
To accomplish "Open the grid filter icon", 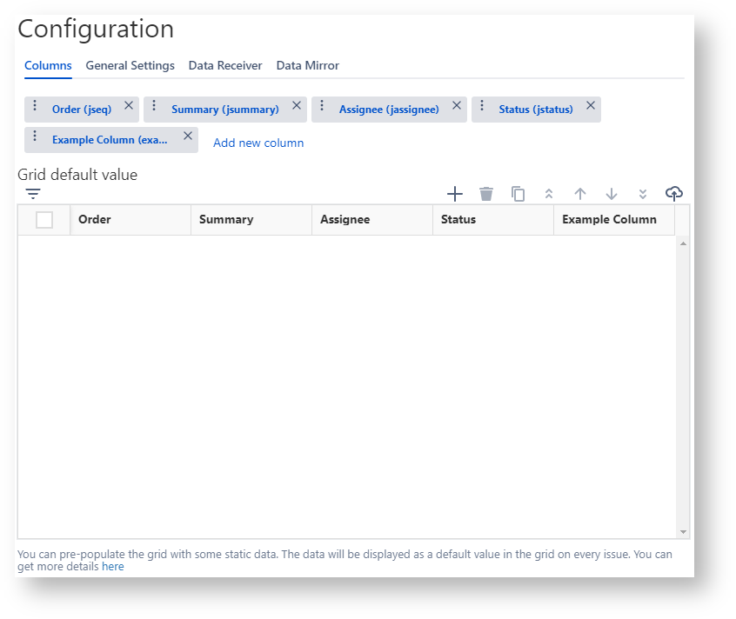I will pyautogui.click(x=33, y=194).
